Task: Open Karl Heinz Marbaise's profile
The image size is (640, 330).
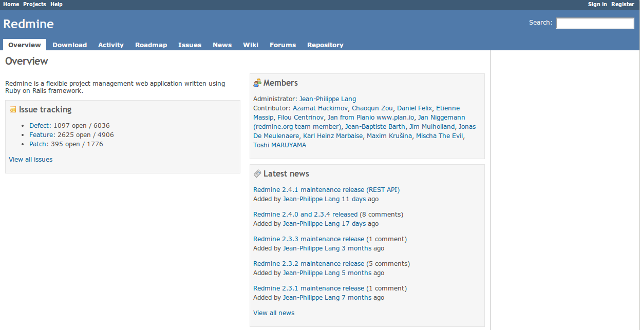Action: (x=333, y=136)
